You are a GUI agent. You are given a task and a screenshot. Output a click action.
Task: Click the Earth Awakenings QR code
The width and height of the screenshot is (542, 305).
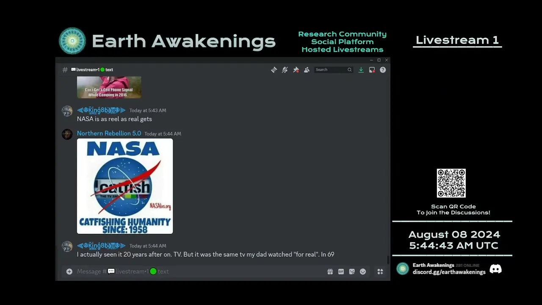click(x=451, y=183)
